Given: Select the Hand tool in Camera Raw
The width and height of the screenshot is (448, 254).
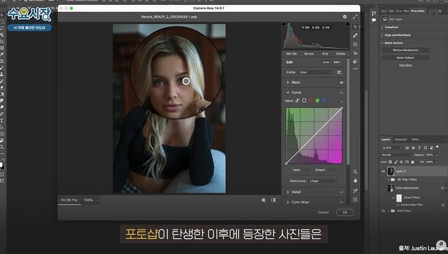Looking at the screenshot, I should click(x=355, y=181).
